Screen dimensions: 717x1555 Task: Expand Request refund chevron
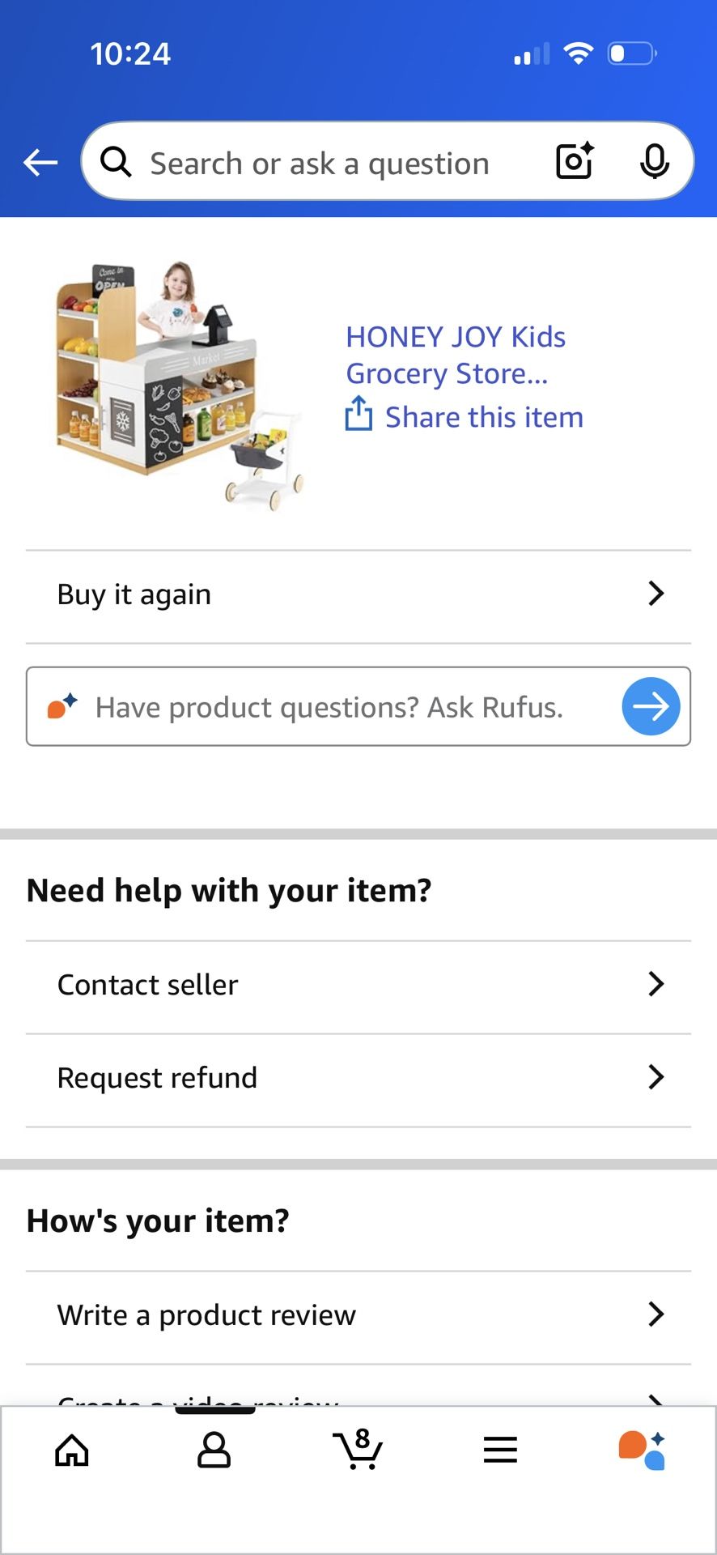656,1077
